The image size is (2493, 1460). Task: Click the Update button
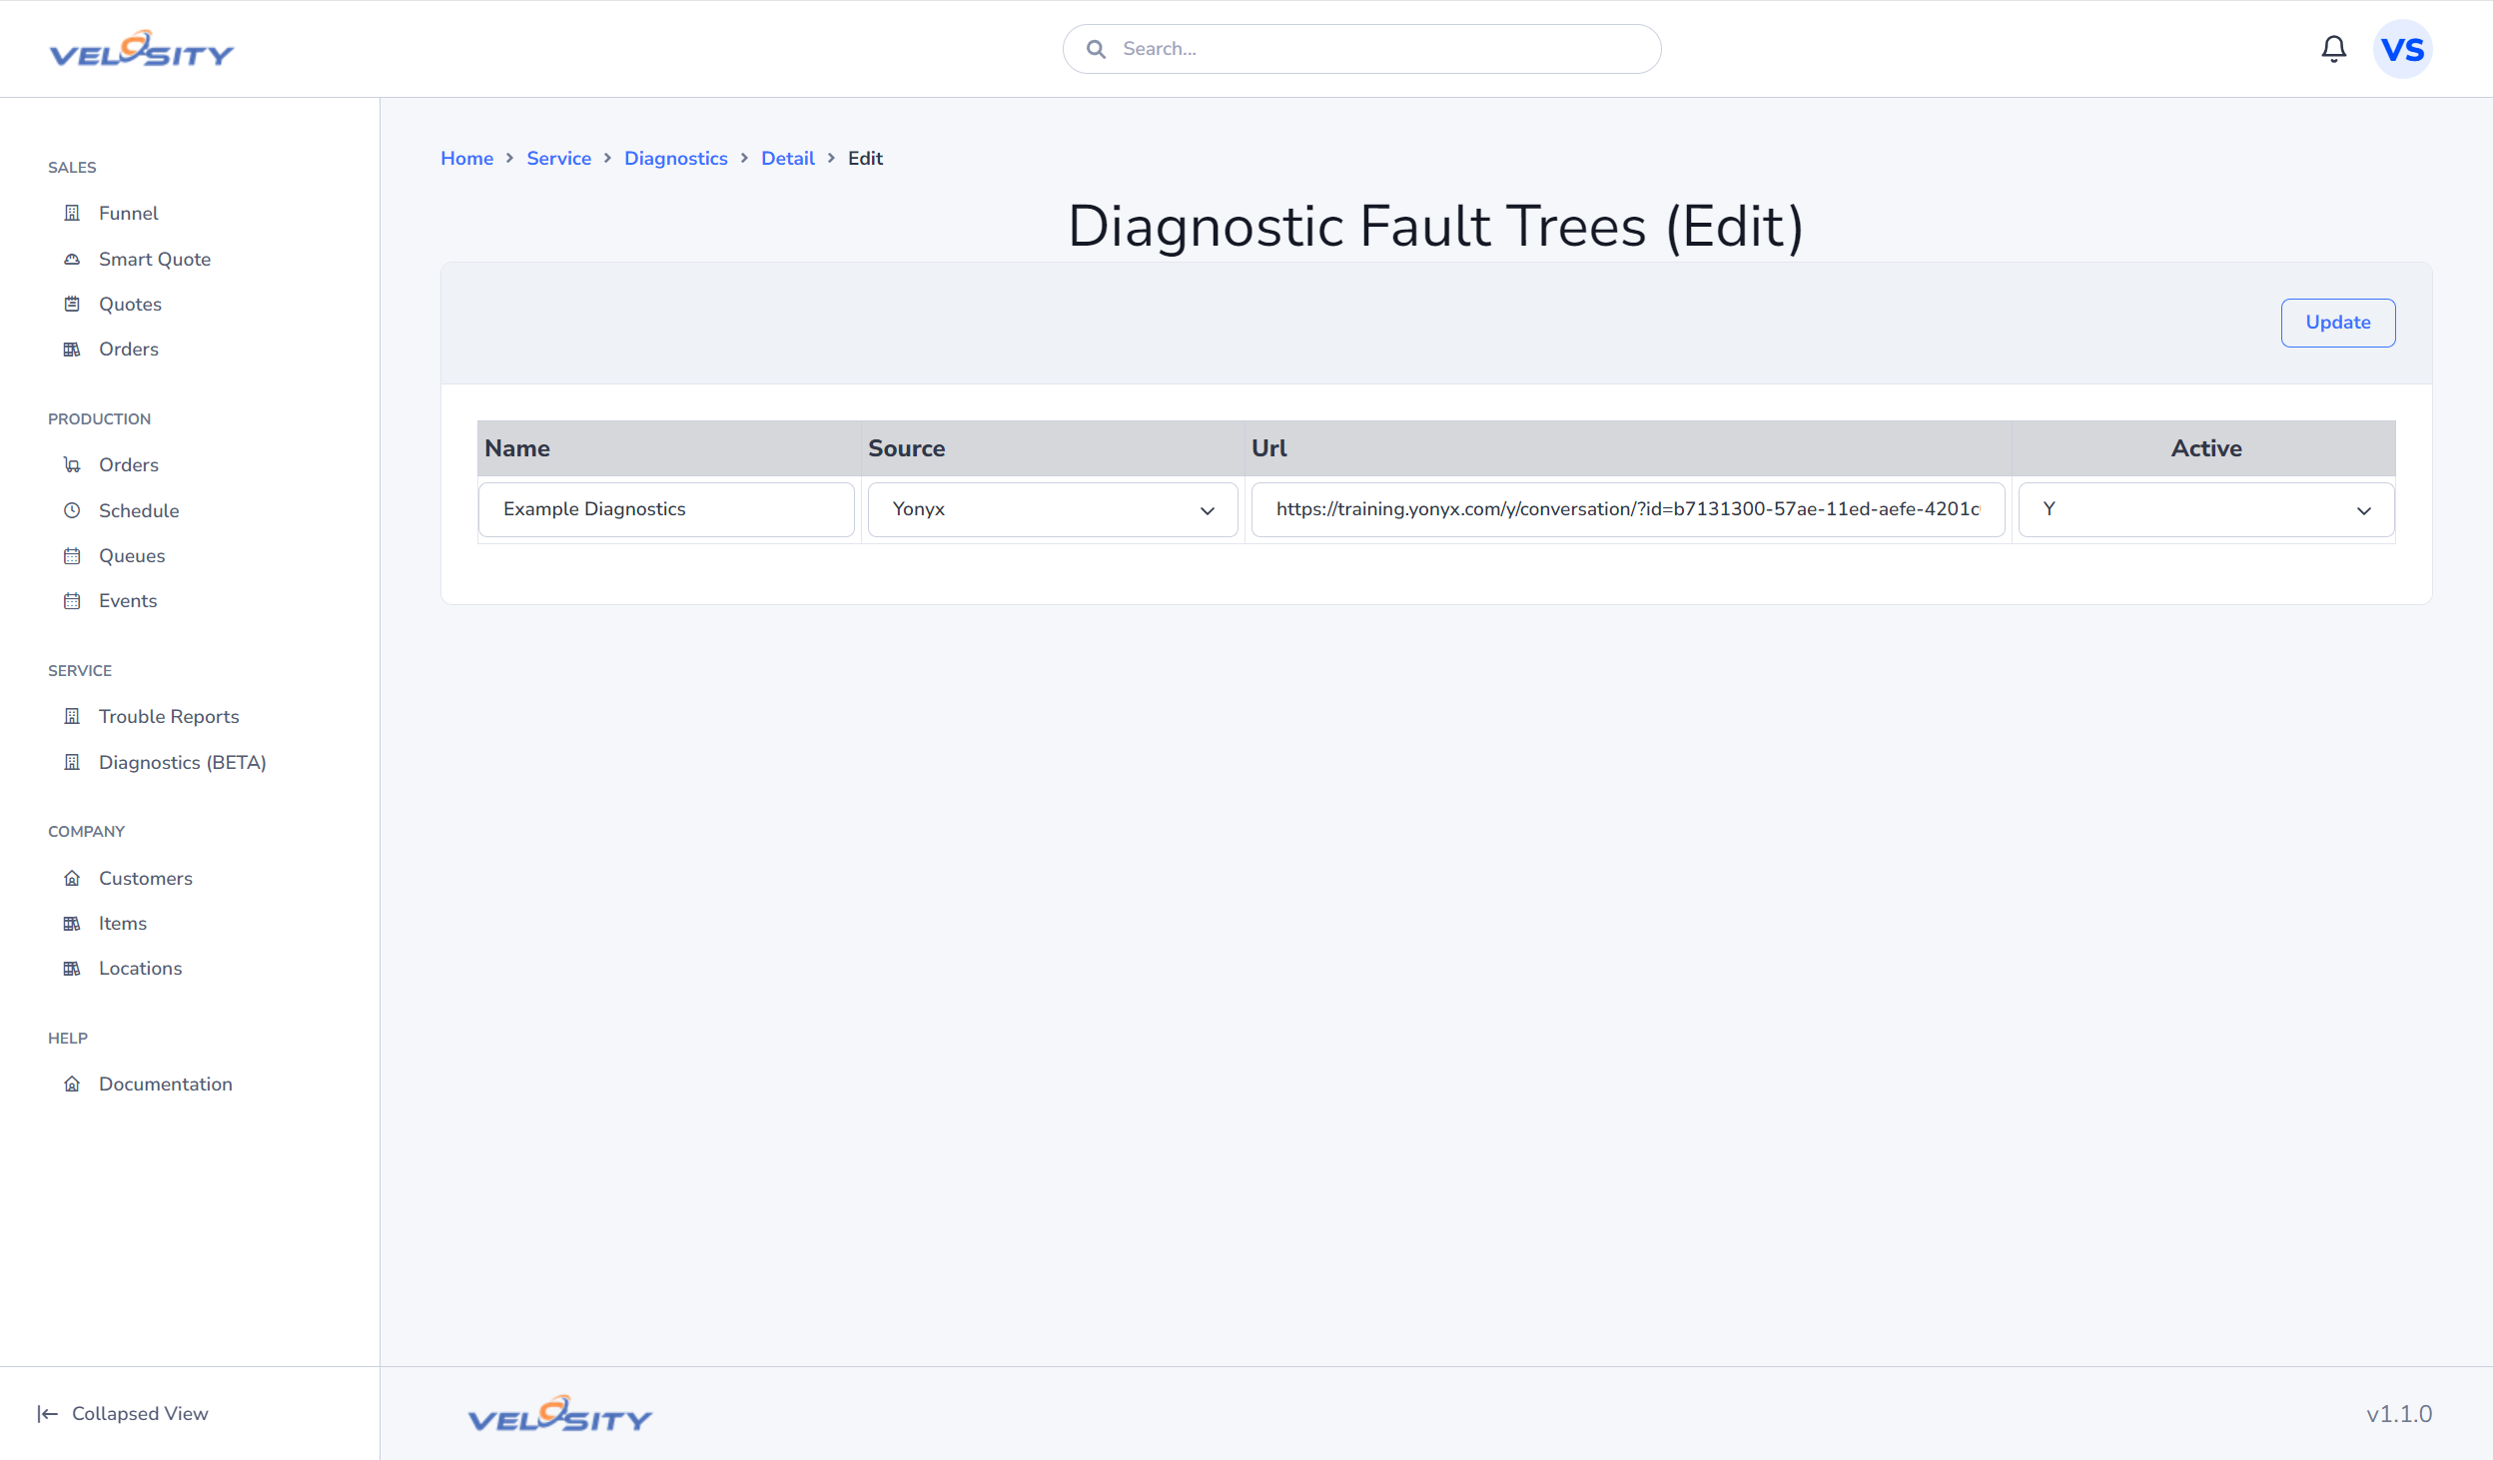click(2337, 323)
